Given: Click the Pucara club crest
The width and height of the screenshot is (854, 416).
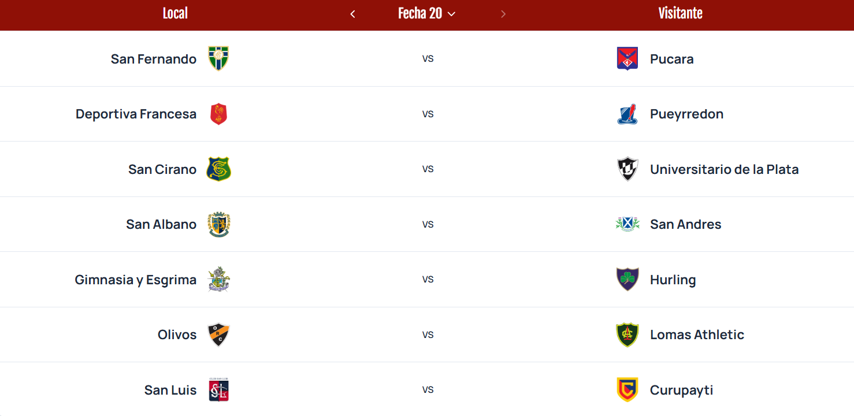Looking at the screenshot, I should [627, 59].
